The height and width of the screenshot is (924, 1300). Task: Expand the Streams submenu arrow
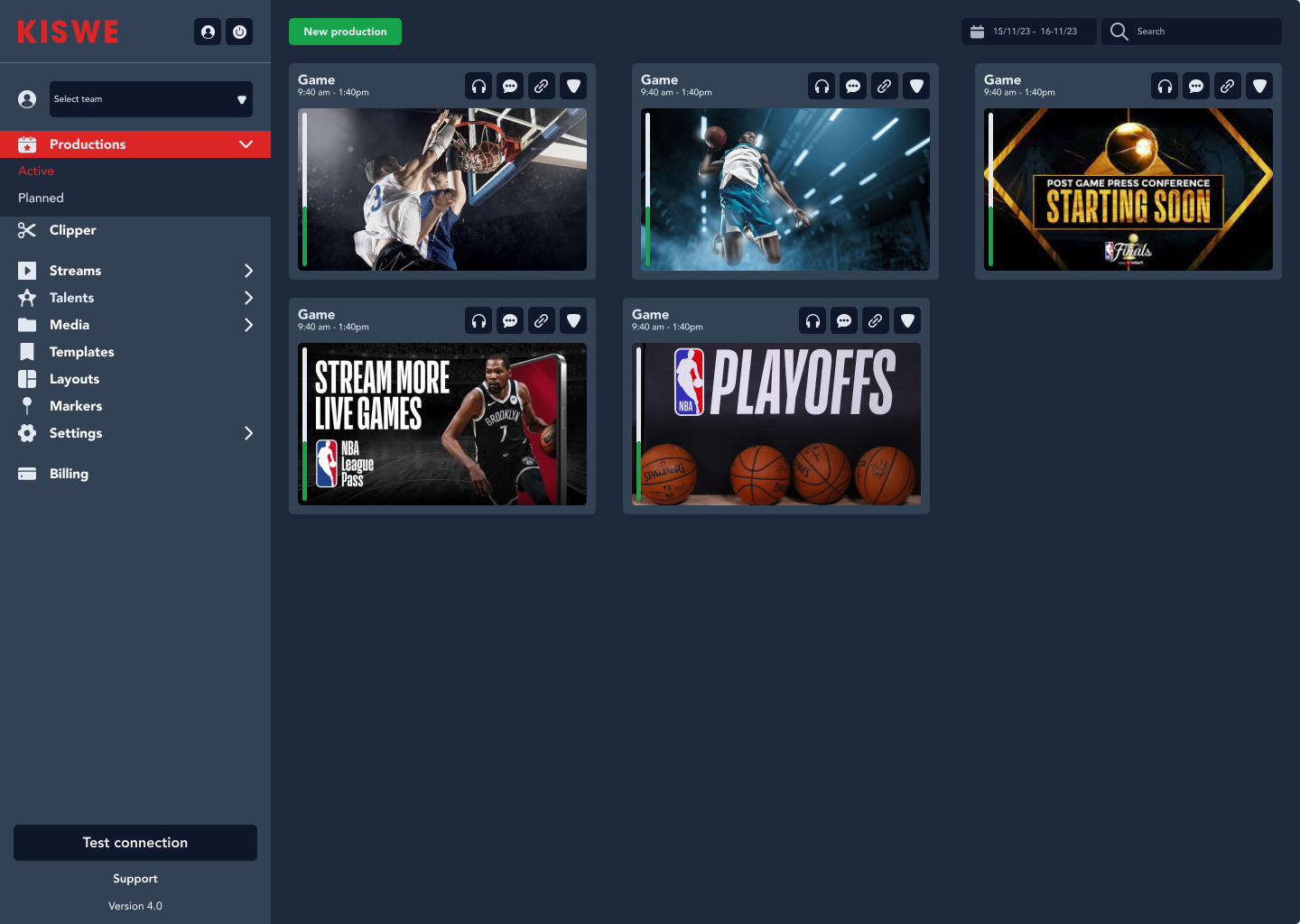tap(248, 271)
